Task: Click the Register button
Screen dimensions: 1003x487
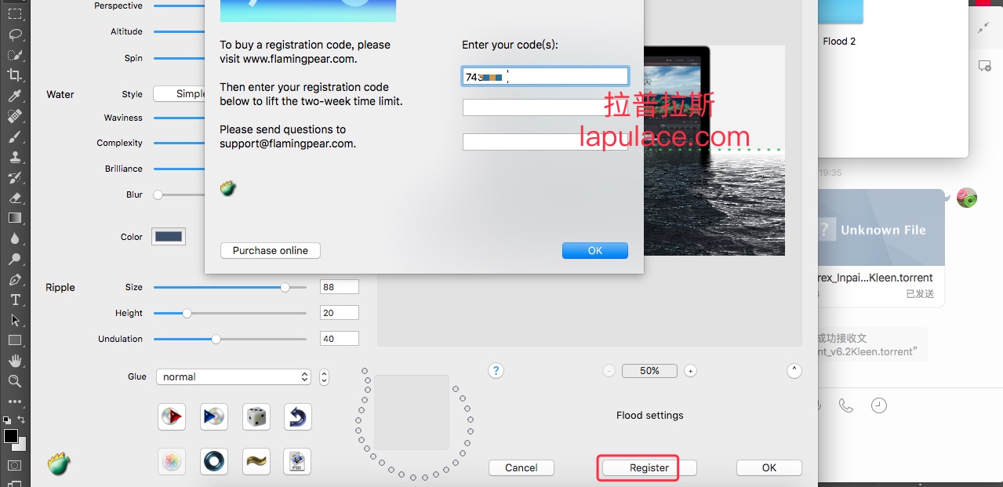Action: pyautogui.click(x=649, y=468)
